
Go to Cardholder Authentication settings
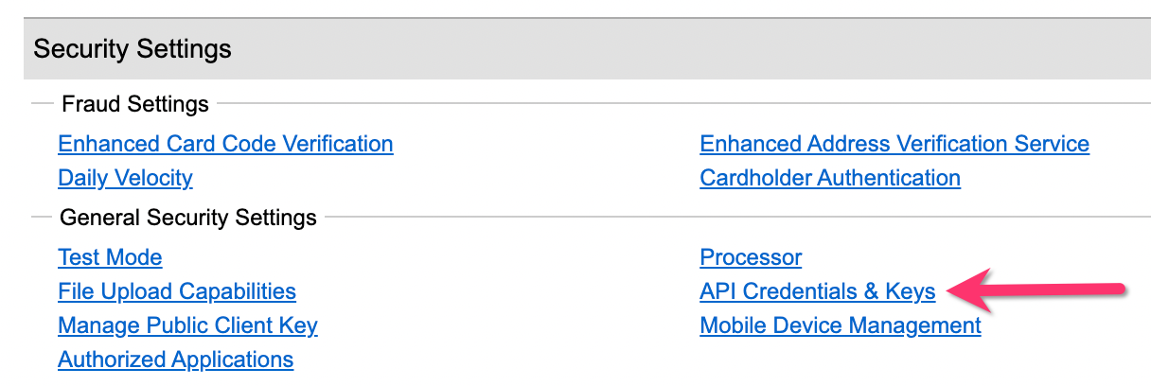830,178
